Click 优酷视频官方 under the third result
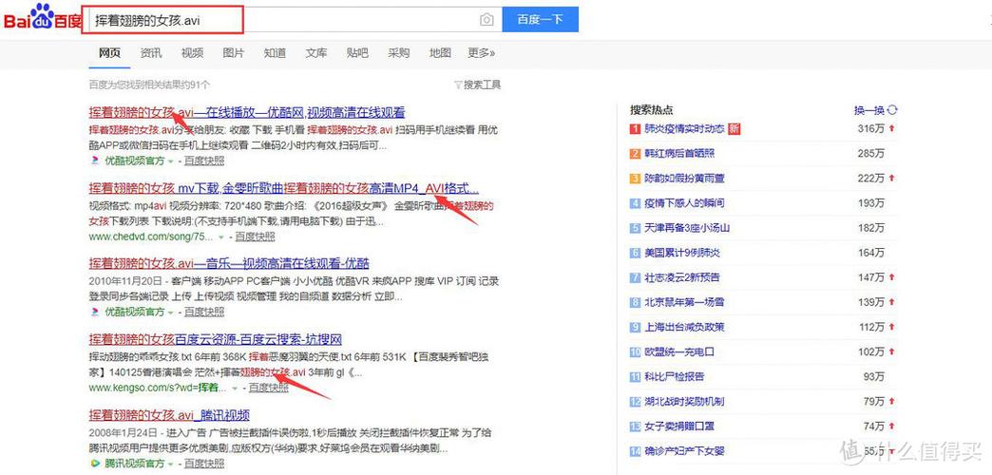This screenshot has height=475, width=992. click(134, 312)
